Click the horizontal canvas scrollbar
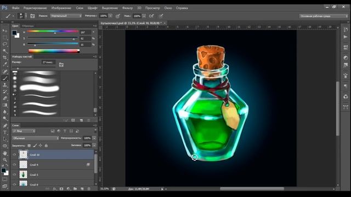 point(252,189)
